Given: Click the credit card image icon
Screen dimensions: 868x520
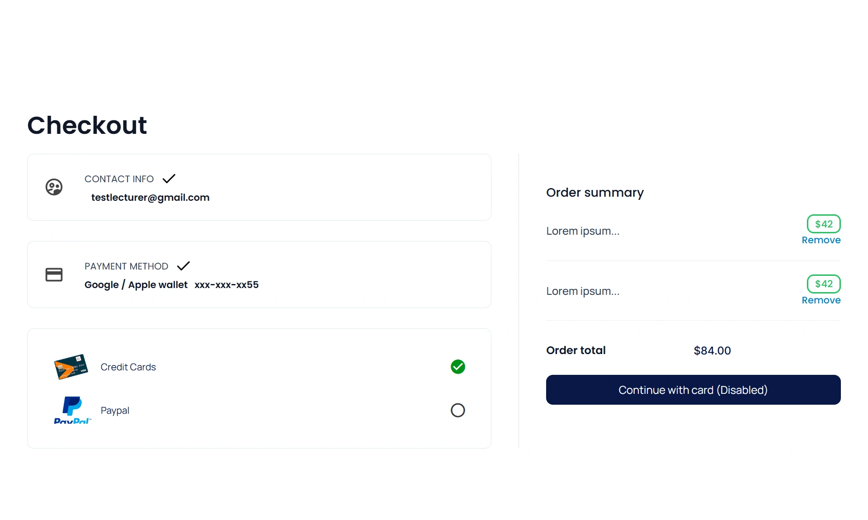Looking at the screenshot, I should point(71,367).
